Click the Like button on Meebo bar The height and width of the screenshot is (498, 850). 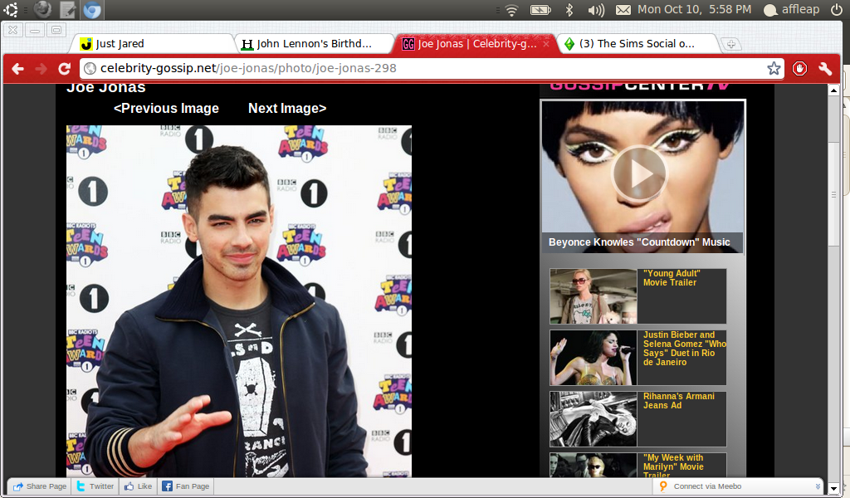tap(138, 486)
